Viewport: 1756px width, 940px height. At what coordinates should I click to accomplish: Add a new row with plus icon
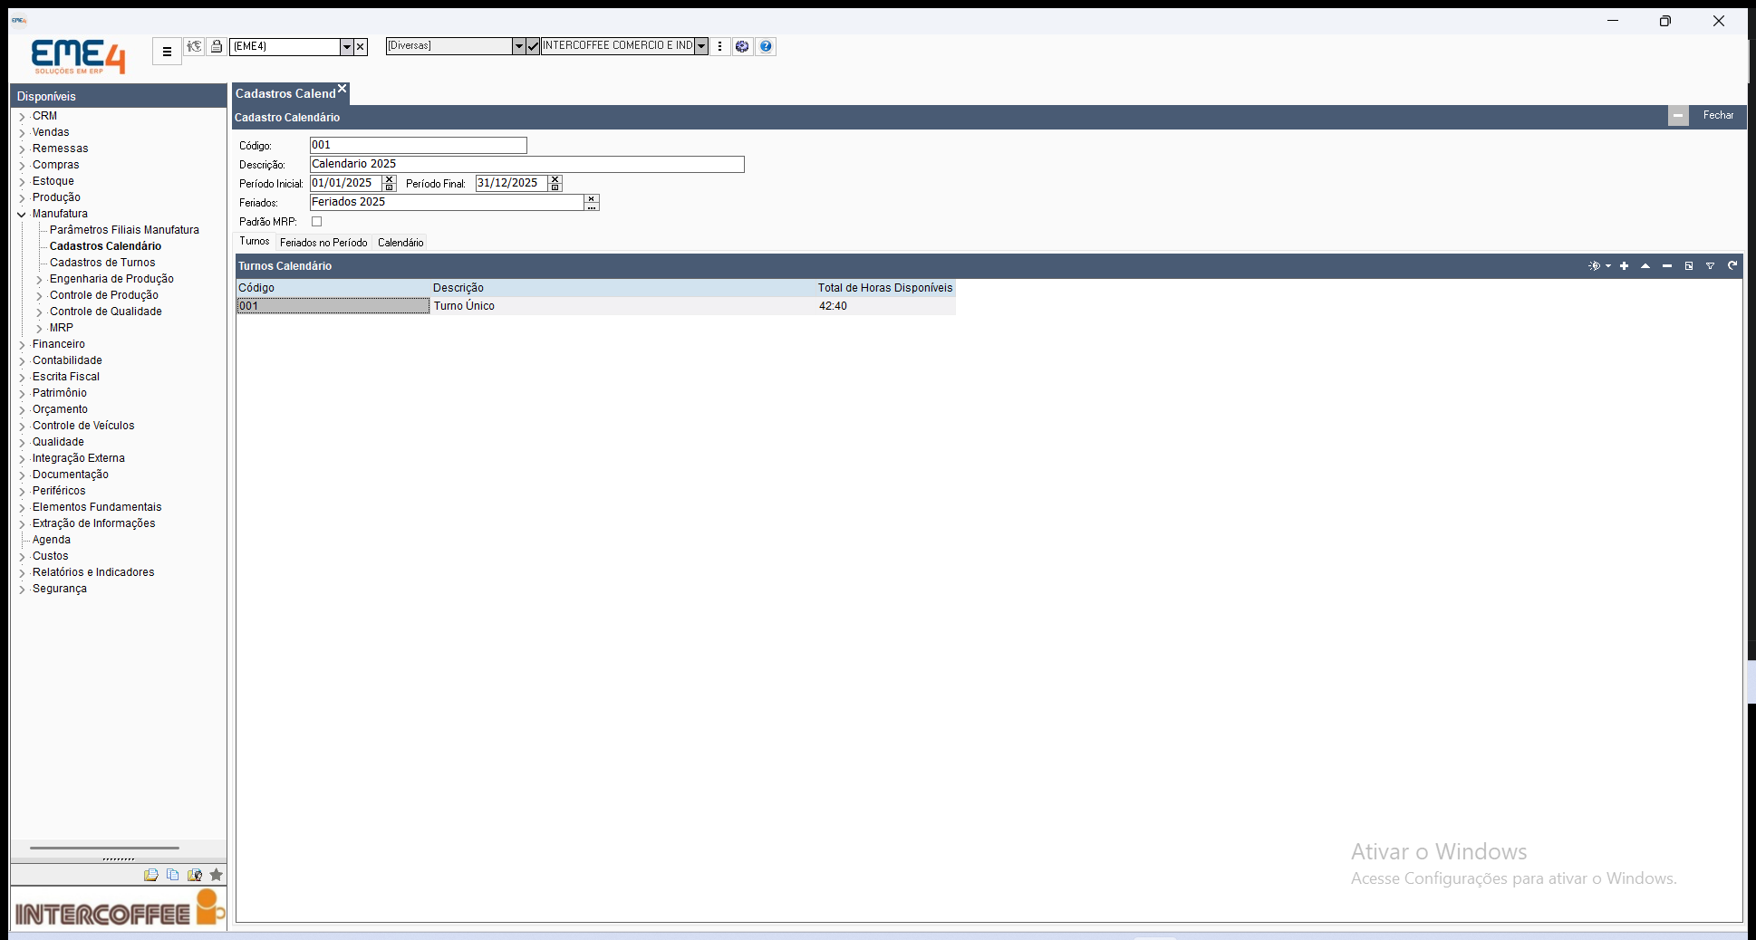(1625, 266)
